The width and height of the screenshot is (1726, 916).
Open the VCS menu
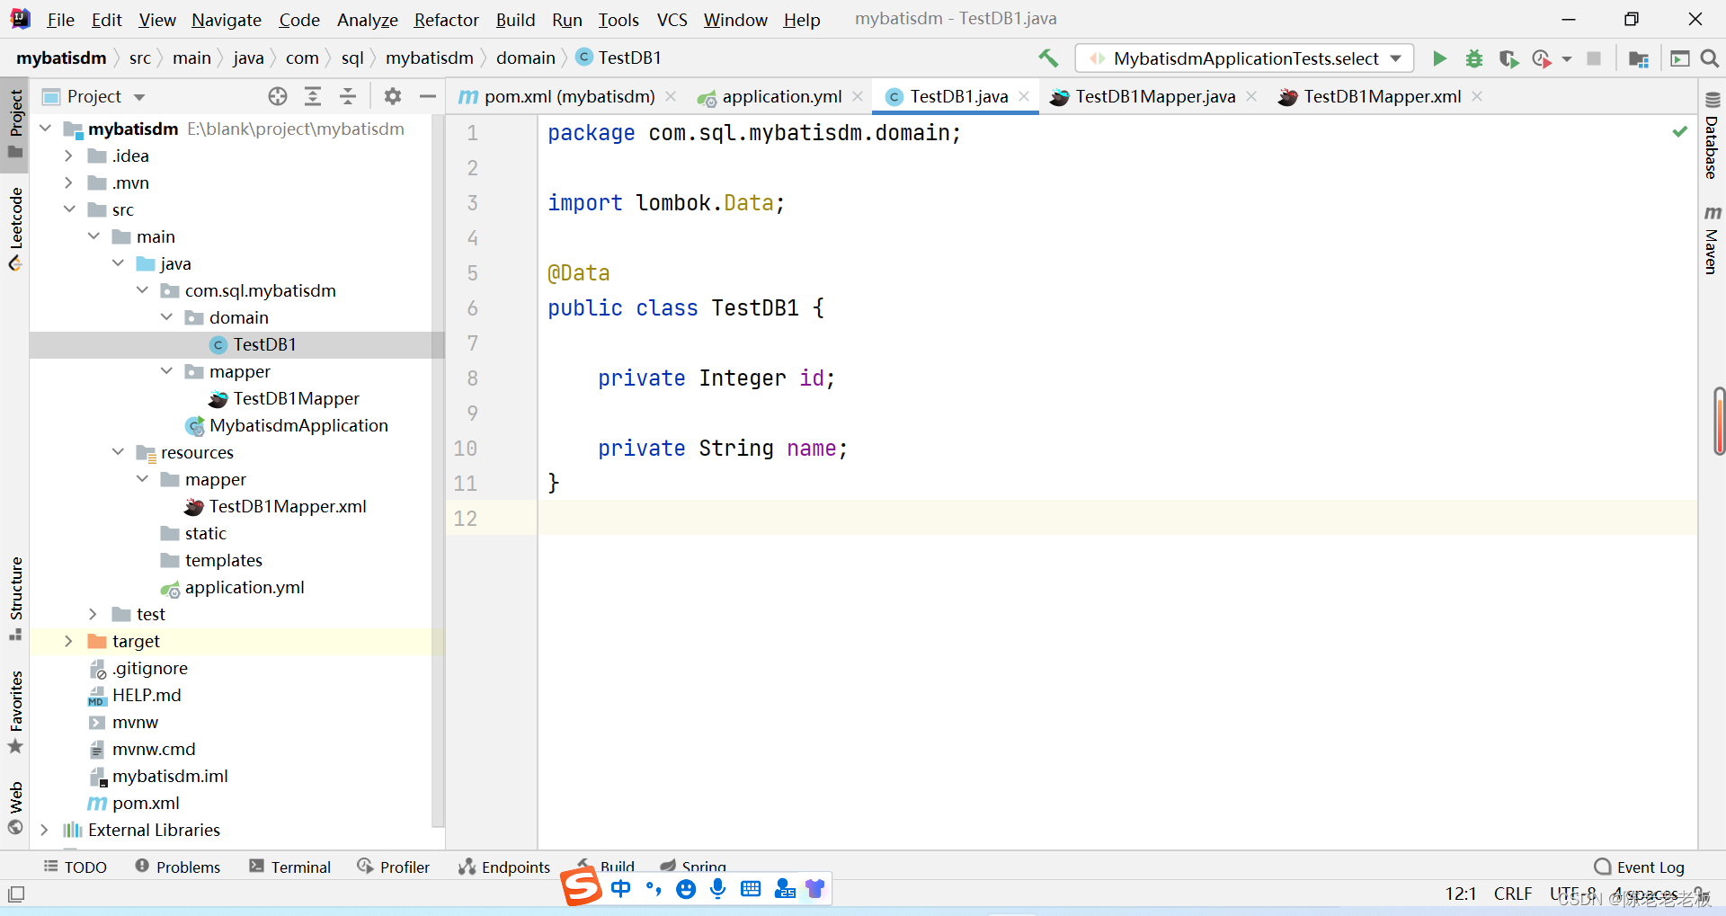click(x=672, y=20)
